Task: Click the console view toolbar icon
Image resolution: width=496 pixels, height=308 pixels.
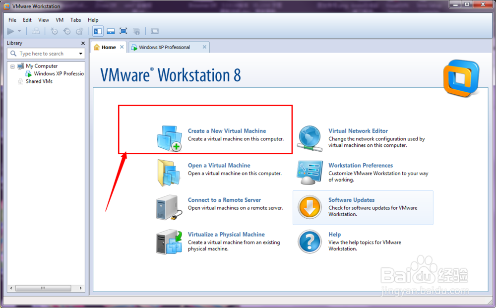Action: pos(155,31)
